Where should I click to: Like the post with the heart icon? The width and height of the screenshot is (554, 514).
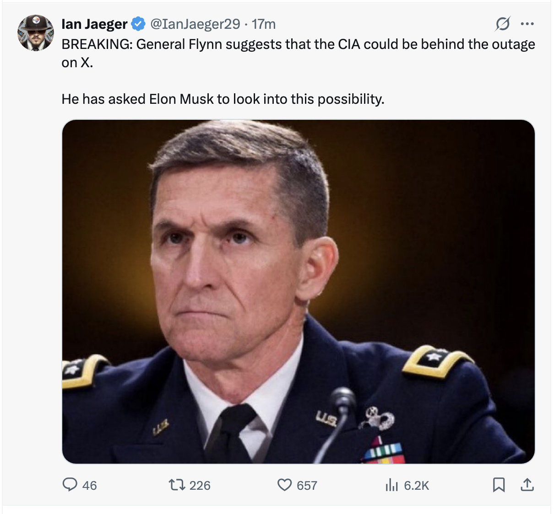coord(284,485)
